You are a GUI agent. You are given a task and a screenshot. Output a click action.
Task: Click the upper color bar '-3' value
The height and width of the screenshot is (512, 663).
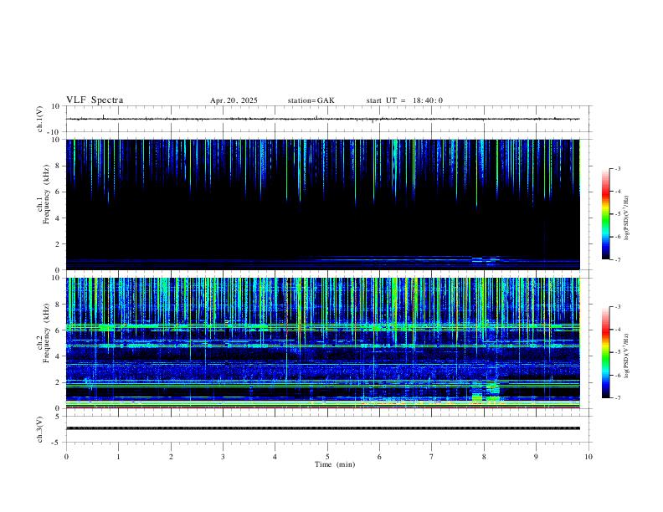pyautogui.click(x=617, y=168)
